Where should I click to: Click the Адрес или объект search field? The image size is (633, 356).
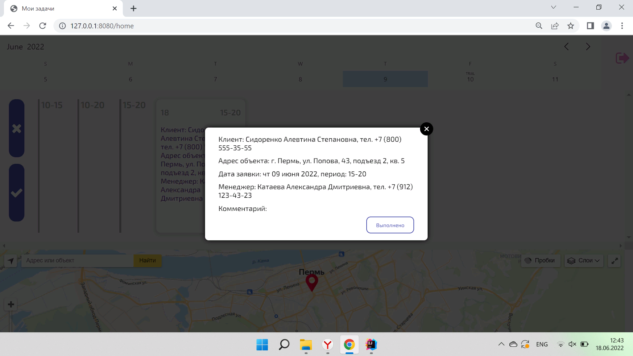(77, 260)
